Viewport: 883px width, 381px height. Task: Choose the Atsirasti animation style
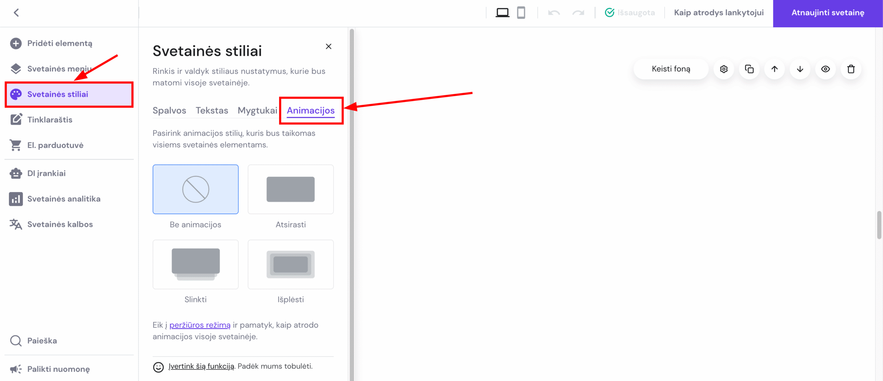pyautogui.click(x=290, y=189)
